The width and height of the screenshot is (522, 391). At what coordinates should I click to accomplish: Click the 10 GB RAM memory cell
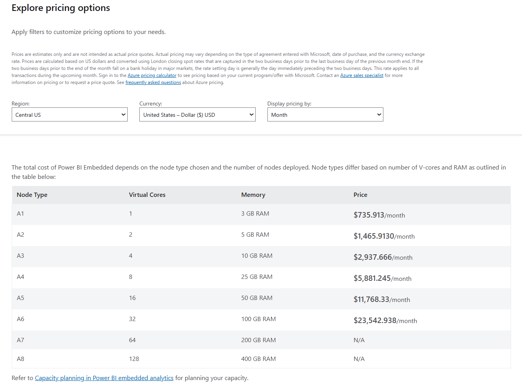click(x=257, y=256)
